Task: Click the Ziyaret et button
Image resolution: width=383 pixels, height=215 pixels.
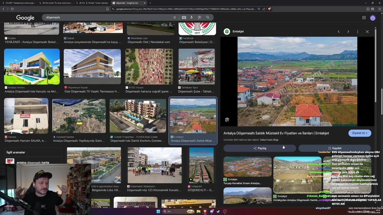Action: (x=360, y=133)
